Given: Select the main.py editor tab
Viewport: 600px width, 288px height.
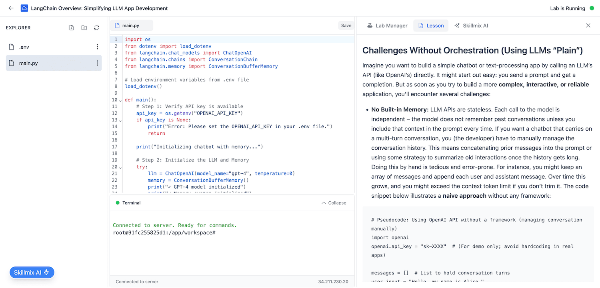Looking at the screenshot, I should (x=132, y=26).
